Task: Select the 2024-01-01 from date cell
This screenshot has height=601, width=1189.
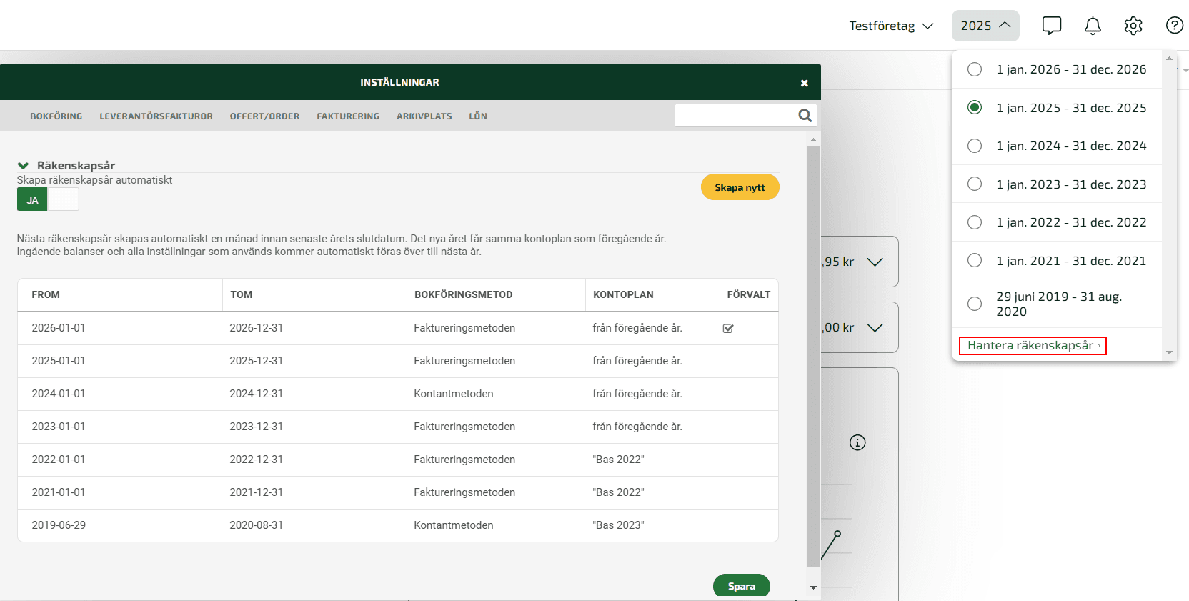Action: coord(59,394)
